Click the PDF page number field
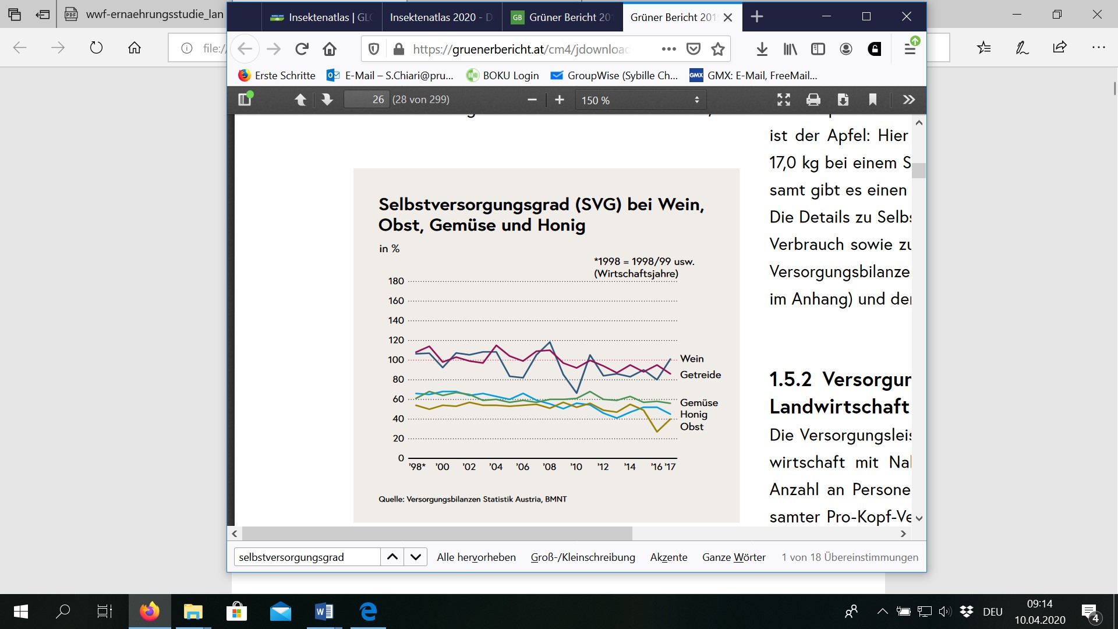1118x629 pixels. [x=366, y=100]
